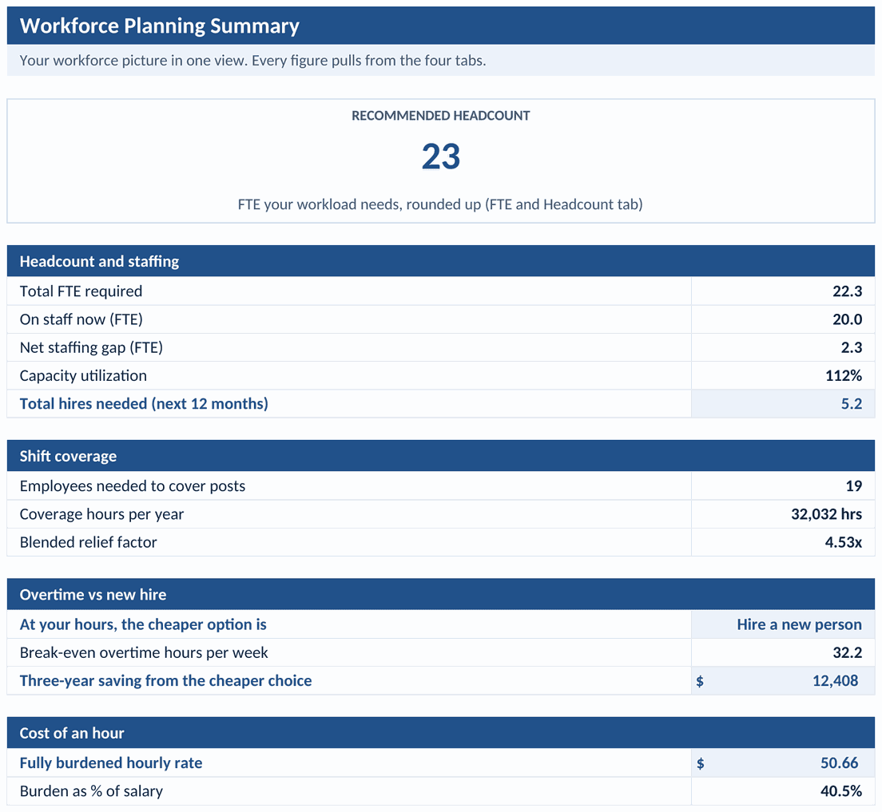This screenshot has height=812, width=882.
Task: Select the Fully burdened hourly rate label
Action: 111,762
